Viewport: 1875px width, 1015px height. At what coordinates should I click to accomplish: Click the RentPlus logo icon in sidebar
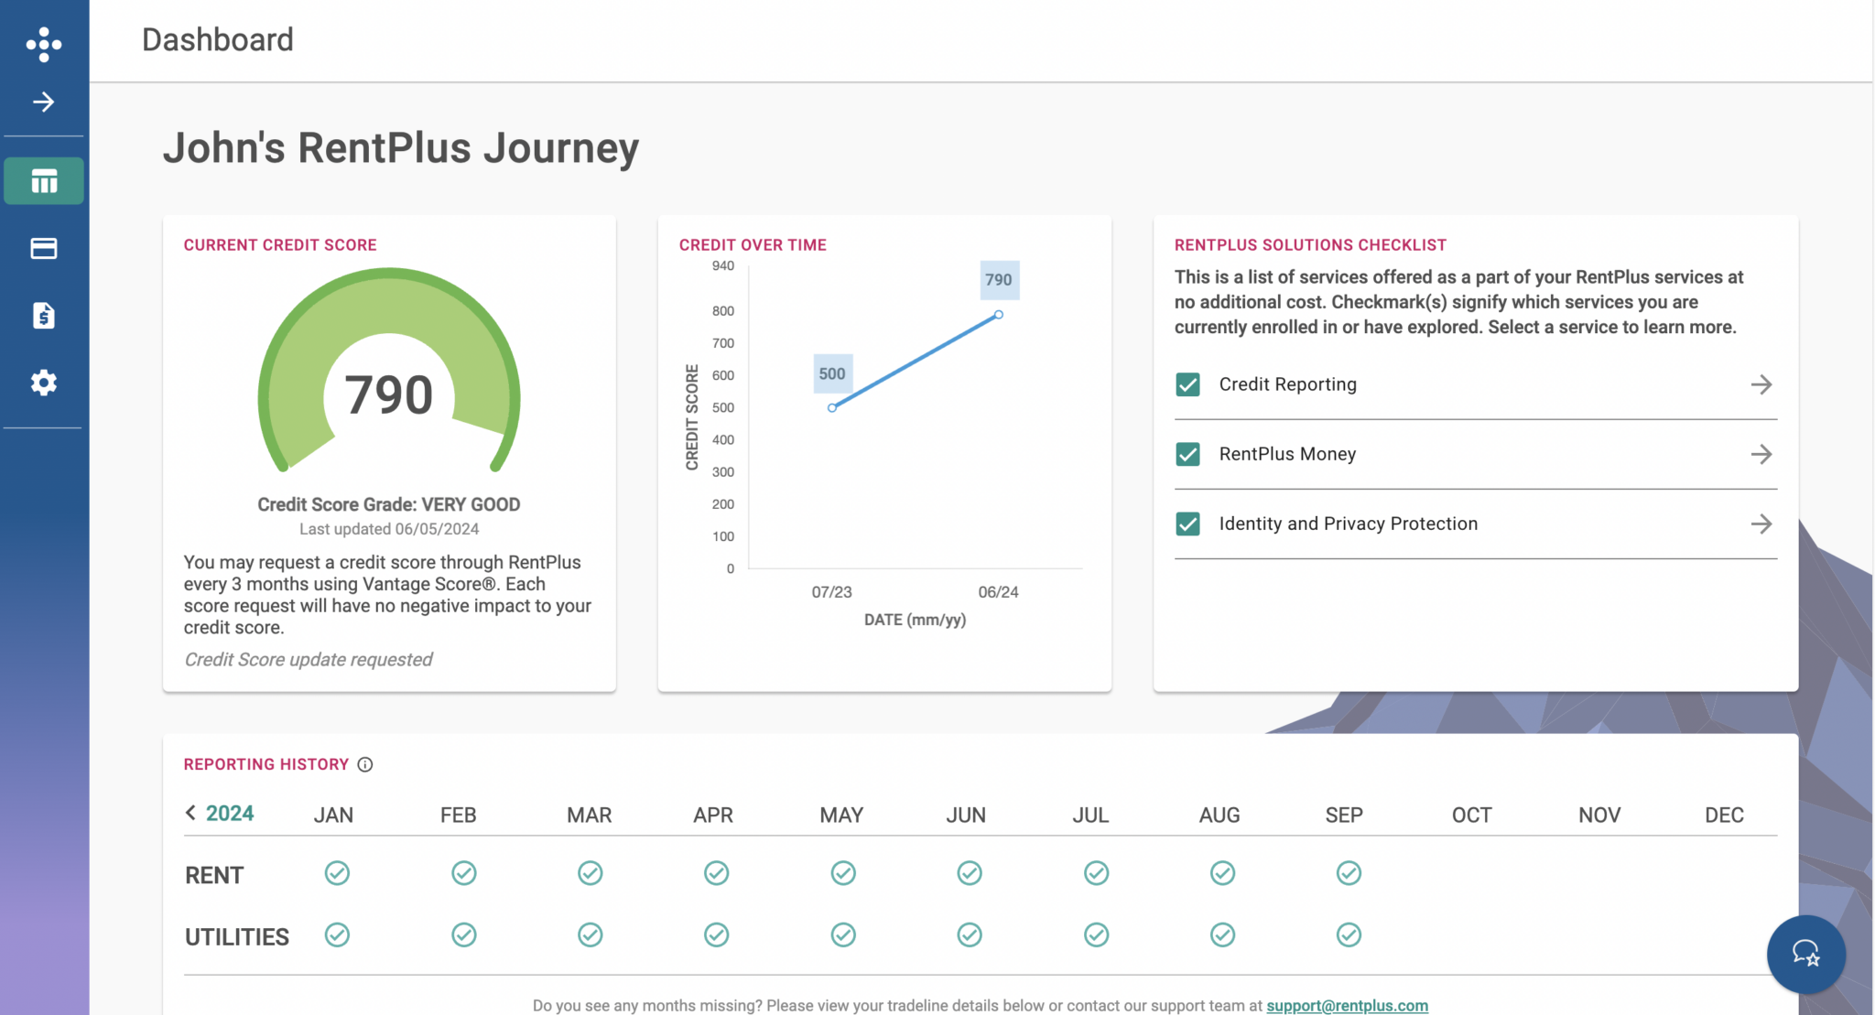coord(44,44)
